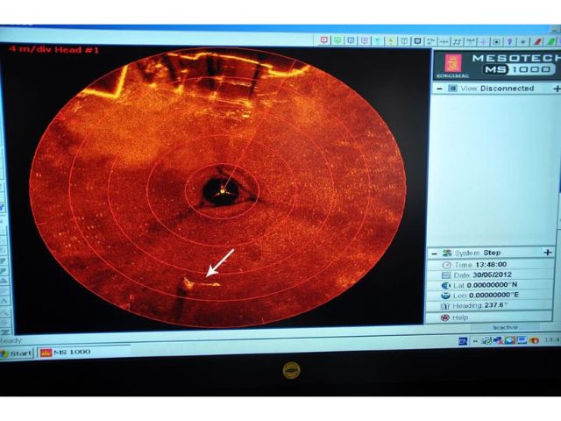Image resolution: width=561 pixels, height=421 pixels.
Task: Click the Lat value 0.00000000°N
Action: 492,285
